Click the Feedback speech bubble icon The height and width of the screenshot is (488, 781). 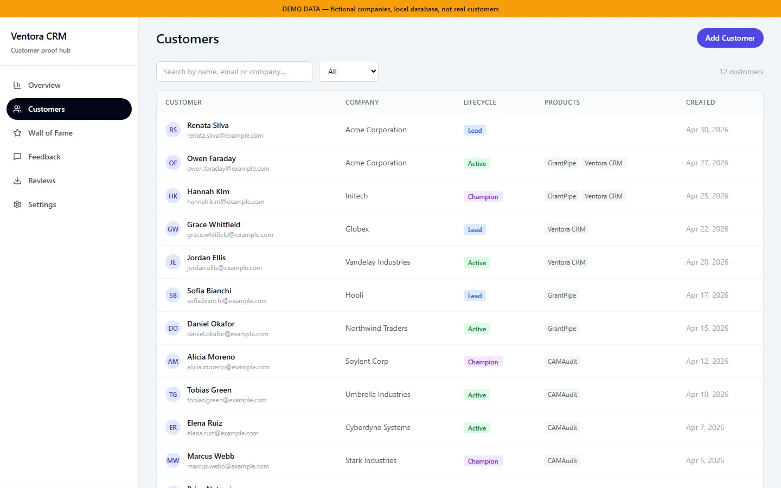17,157
